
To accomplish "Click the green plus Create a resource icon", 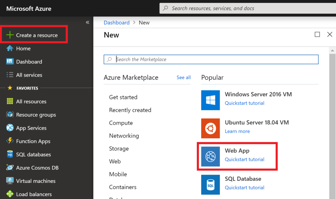I will [10, 35].
